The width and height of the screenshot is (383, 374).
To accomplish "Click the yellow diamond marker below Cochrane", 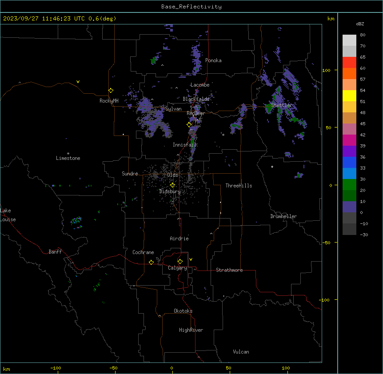I will (151, 262).
